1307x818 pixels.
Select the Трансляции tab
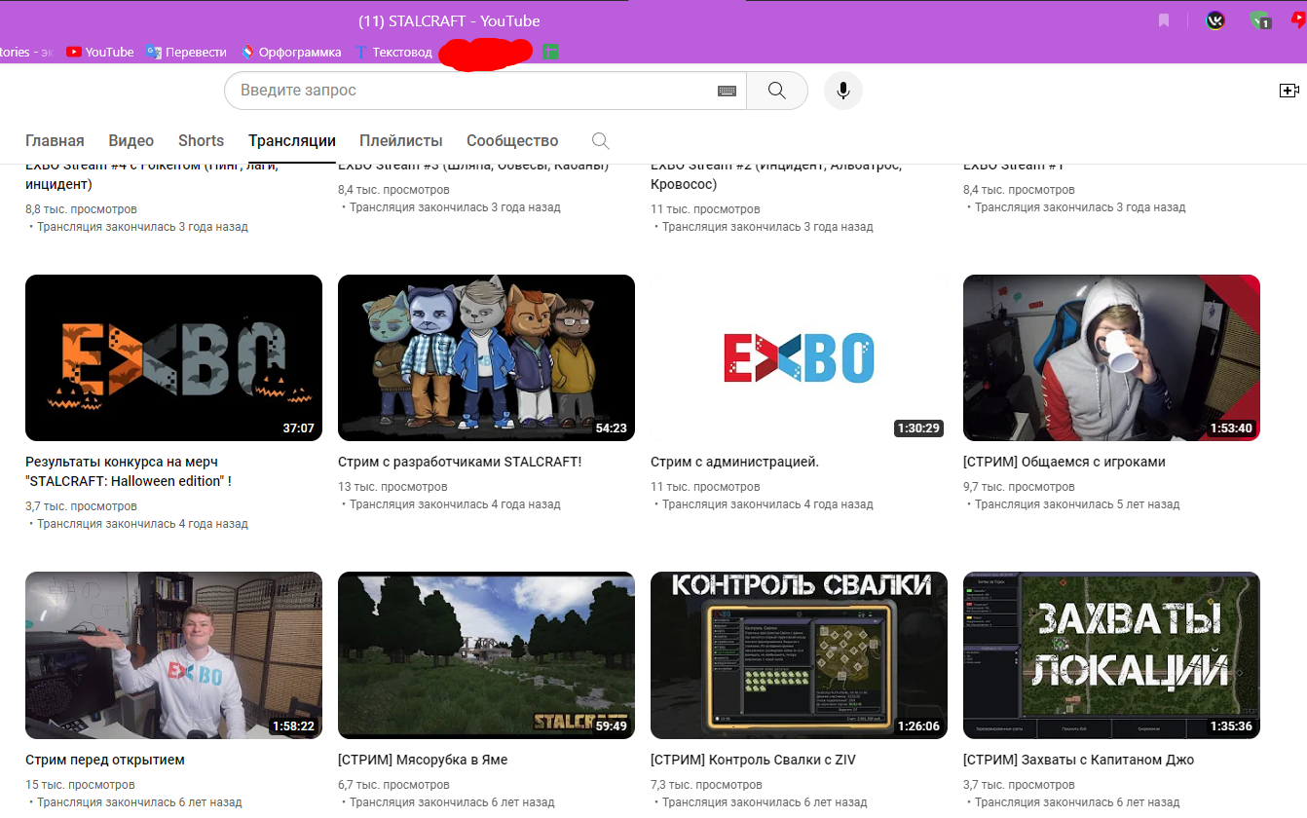point(292,141)
